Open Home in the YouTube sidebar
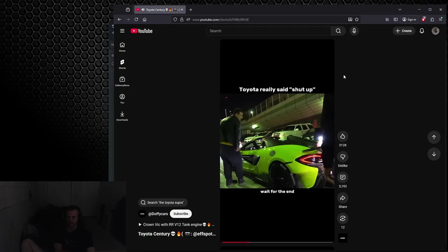Viewport: 448px width, 252px height. 122,47
